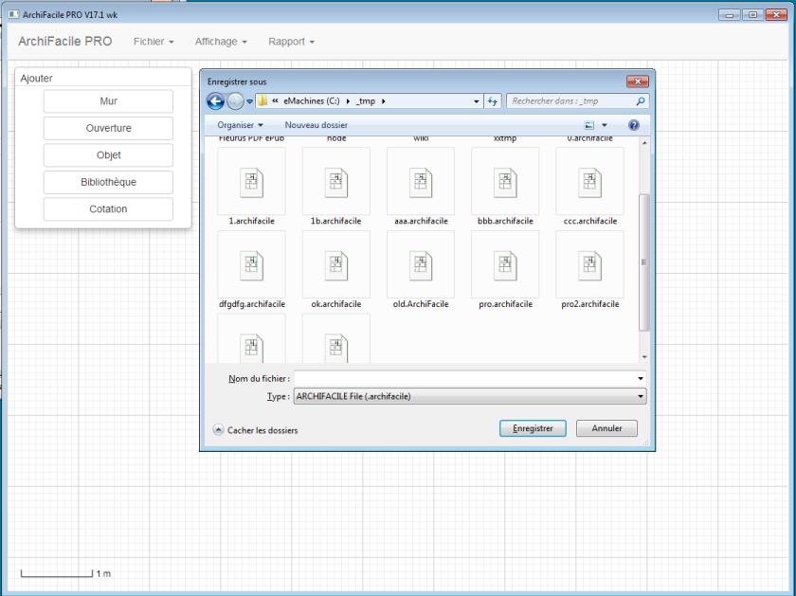Open the Bibliothèque button

(x=108, y=182)
